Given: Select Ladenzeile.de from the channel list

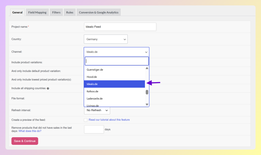Looking at the screenshot, I should tap(114, 99).
